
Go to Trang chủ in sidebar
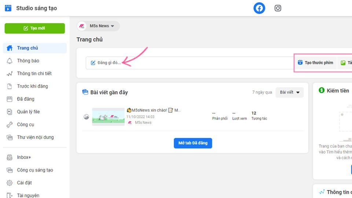click(35, 48)
